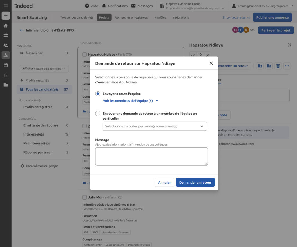The image size is (297, 247).
Task: Open the analytics bar-chart icon in sidebar
Action: [6, 74]
